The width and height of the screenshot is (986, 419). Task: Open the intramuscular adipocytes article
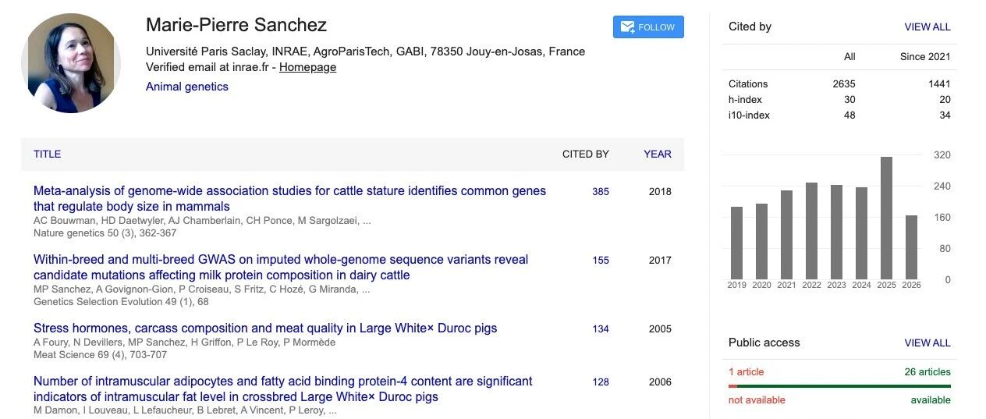coord(283,389)
